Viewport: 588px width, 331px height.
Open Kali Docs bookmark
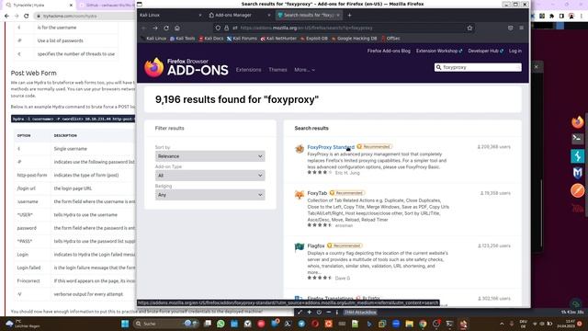211,39
